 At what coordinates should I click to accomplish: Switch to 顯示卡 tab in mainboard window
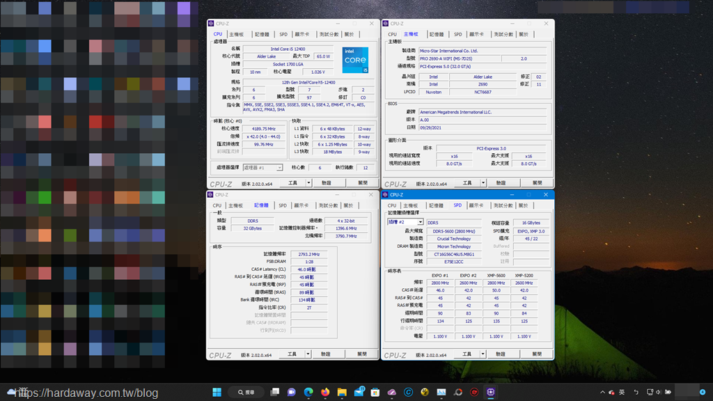(476, 35)
